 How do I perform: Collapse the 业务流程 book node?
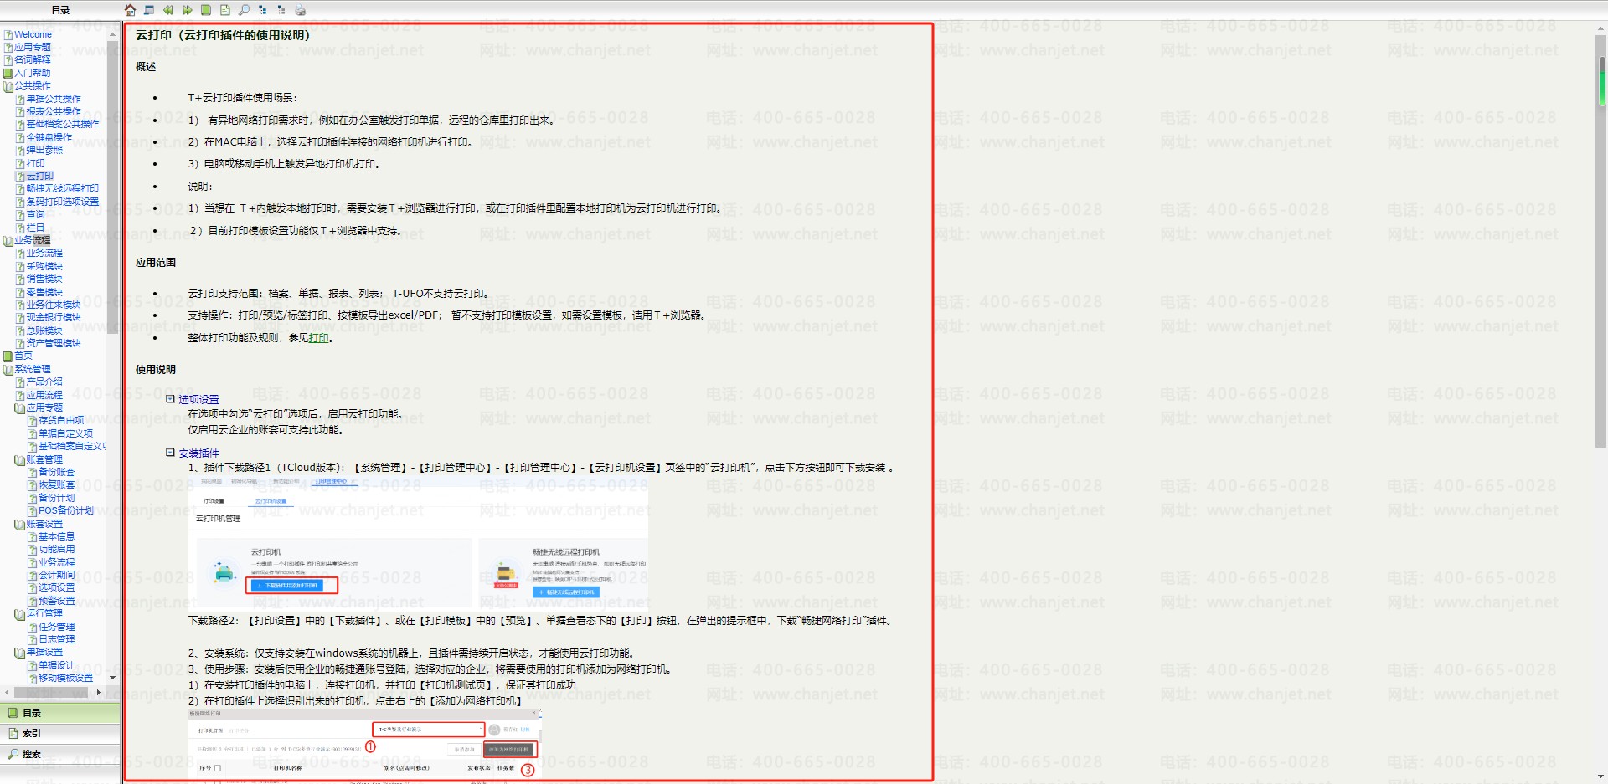tap(8, 240)
